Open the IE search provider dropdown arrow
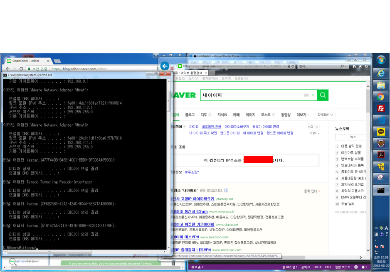 coord(346,66)
